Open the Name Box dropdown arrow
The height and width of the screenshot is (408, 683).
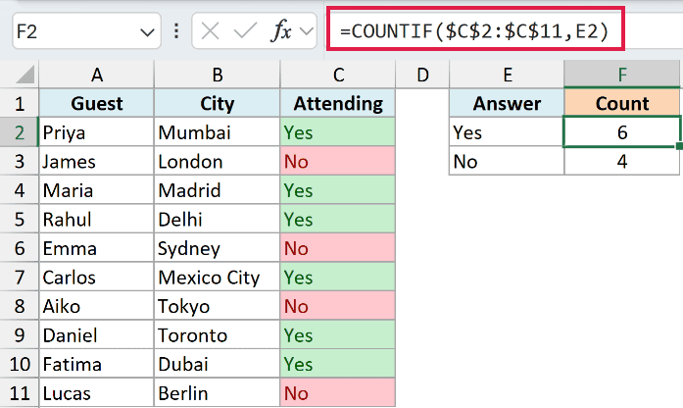(147, 31)
